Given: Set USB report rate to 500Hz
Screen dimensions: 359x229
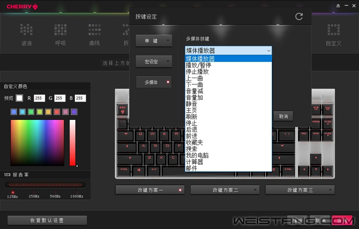Looking at the screenshot, I should tap(55, 193).
